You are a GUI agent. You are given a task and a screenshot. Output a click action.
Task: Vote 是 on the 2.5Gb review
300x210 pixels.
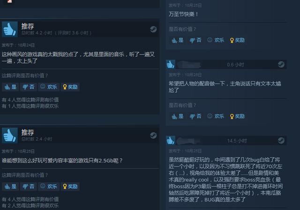[x=10, y=186]
